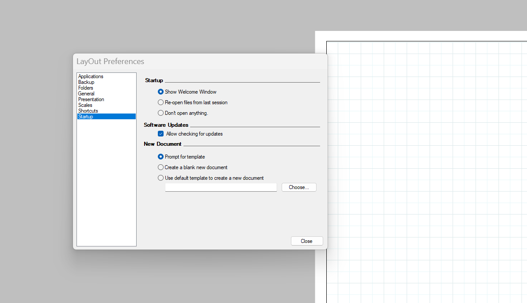This screenshot has width=527, height=303.
Task: Click the 'Software Updates' section heading
Action: [x=166, y=125]
